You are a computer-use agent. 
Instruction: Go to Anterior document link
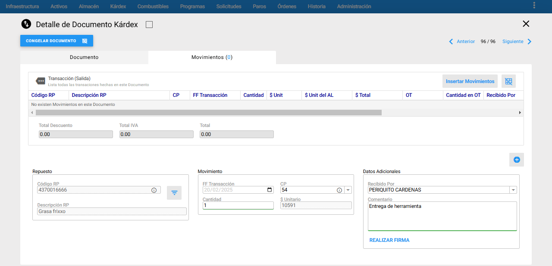(466, 42)
